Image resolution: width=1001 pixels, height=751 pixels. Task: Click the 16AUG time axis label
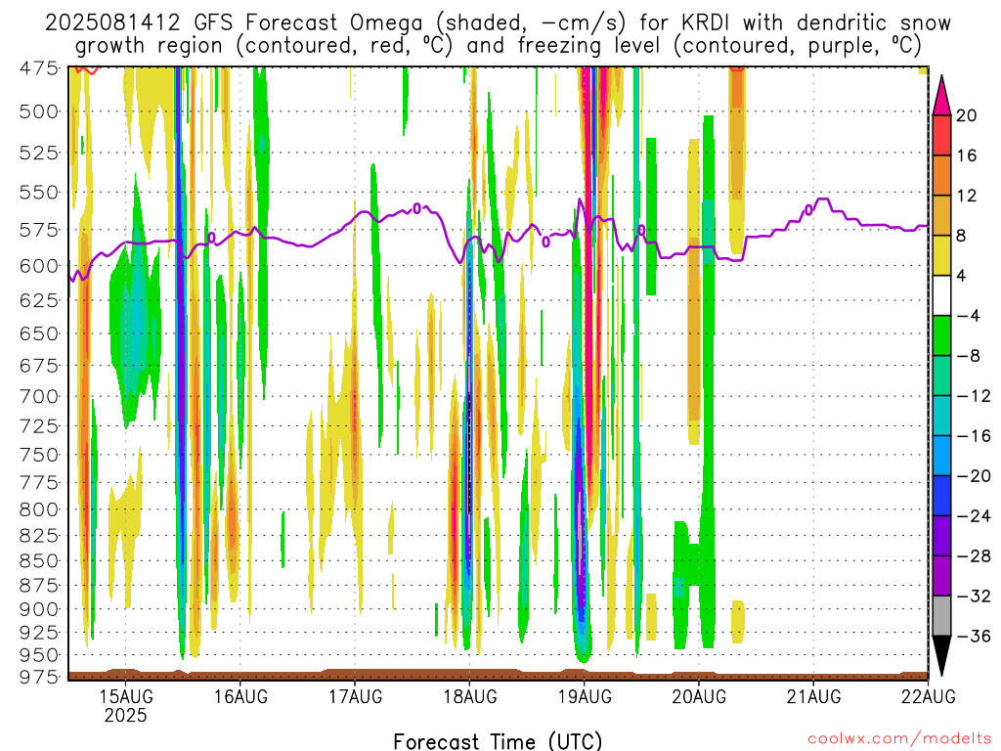[x=240, y=696]
